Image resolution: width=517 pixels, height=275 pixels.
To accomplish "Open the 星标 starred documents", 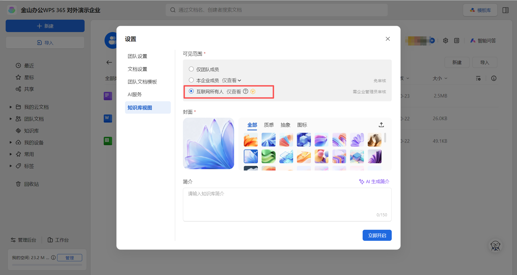I will (25, 77).
